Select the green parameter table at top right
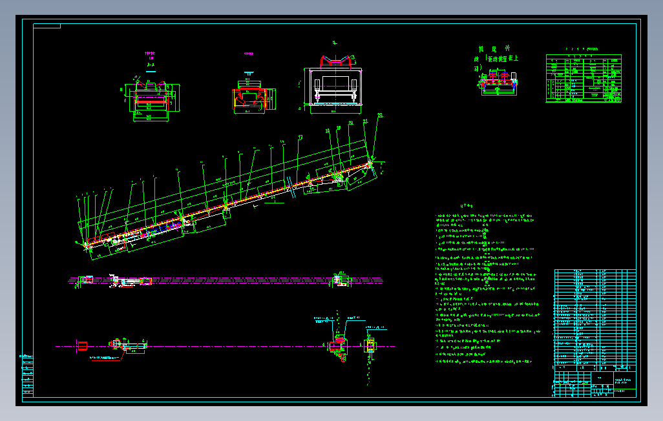 pyautogui.click(x=584, y=78)
